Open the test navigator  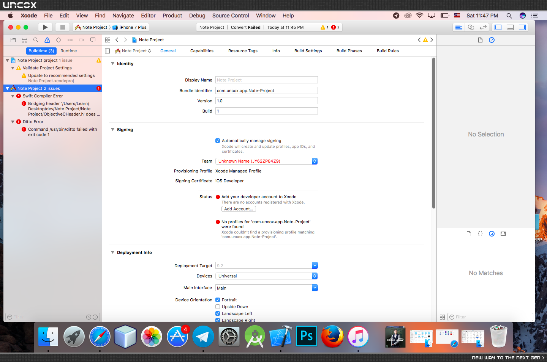click(58, 40)
